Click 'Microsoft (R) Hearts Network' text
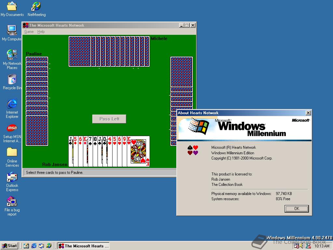The image size is (333, 250). 233,147
